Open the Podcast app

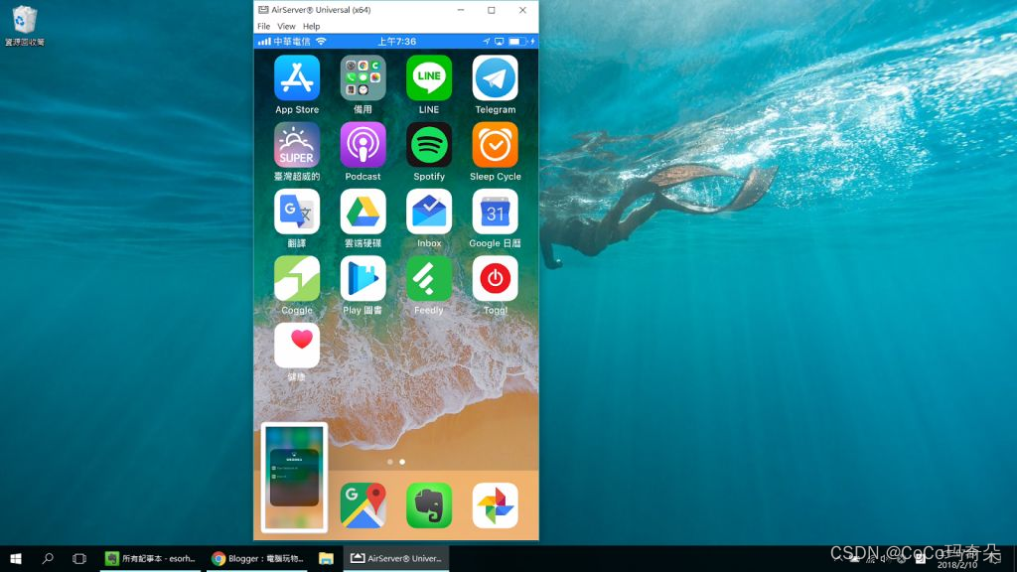(363, 145)
